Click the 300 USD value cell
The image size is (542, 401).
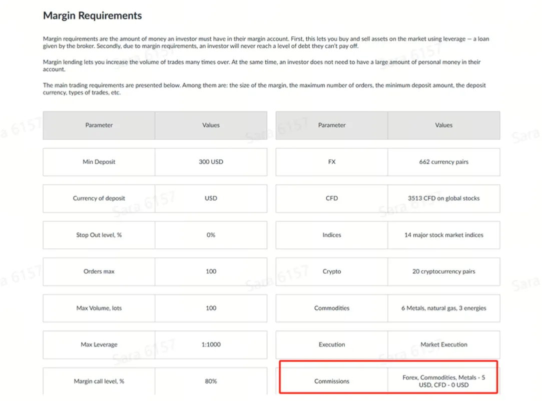[211, 162]
